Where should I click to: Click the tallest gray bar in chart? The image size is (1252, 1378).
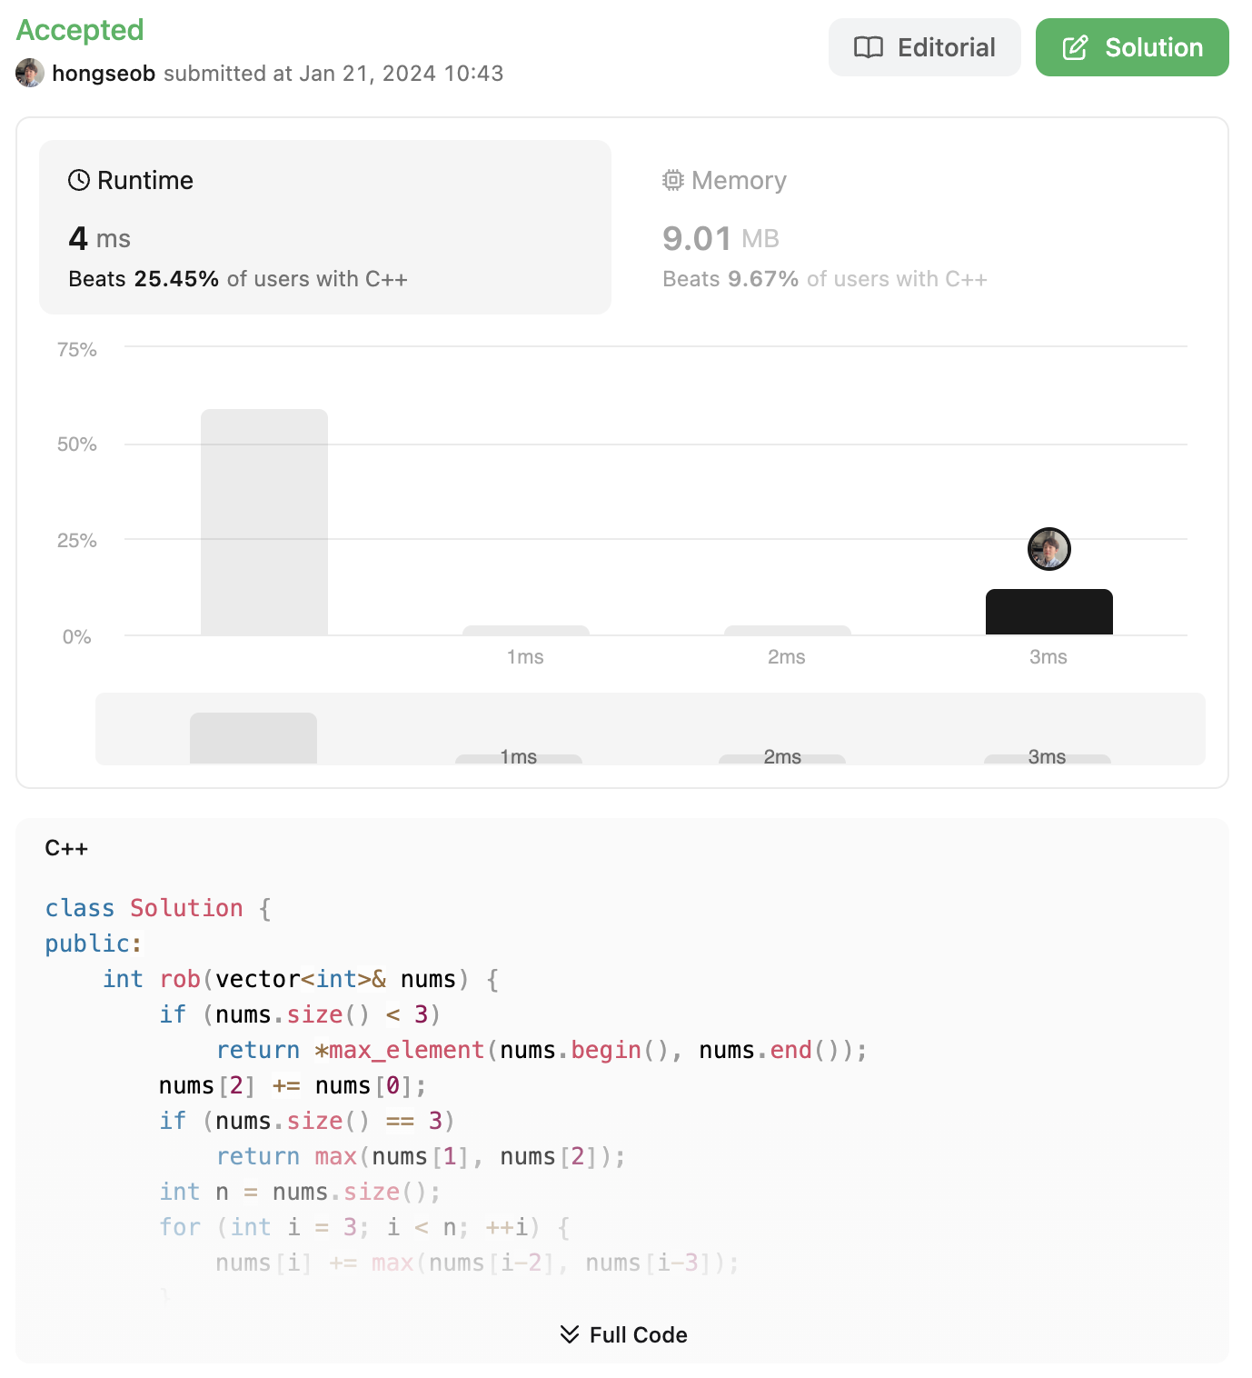pyautogui.click(x=264, y=522)
